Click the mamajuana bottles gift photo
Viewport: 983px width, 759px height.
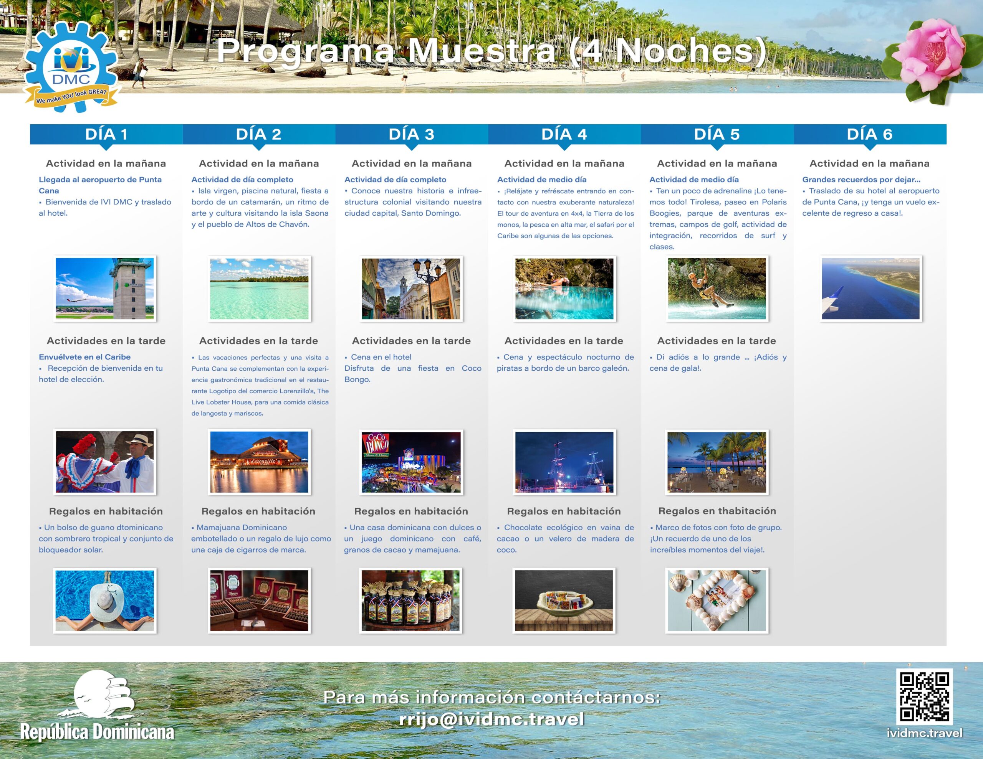[411, 601]
